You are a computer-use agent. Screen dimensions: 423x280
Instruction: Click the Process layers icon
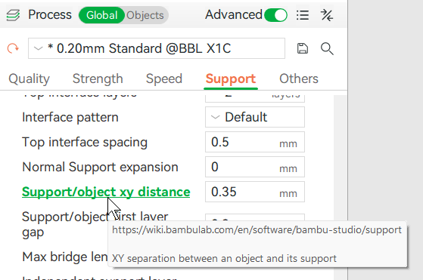pos(13,15)
